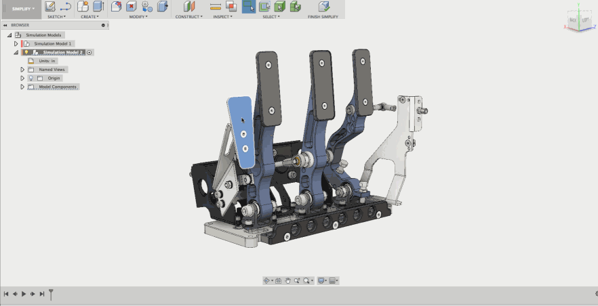Expand the Named Views folder

coord(22,70)
